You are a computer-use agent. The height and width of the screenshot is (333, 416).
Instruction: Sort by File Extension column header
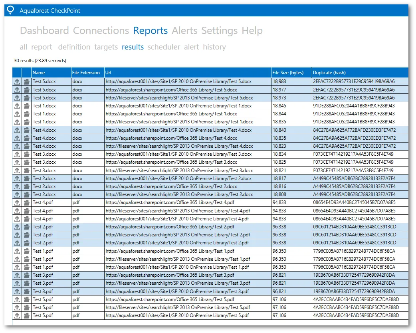coord(87,72)
